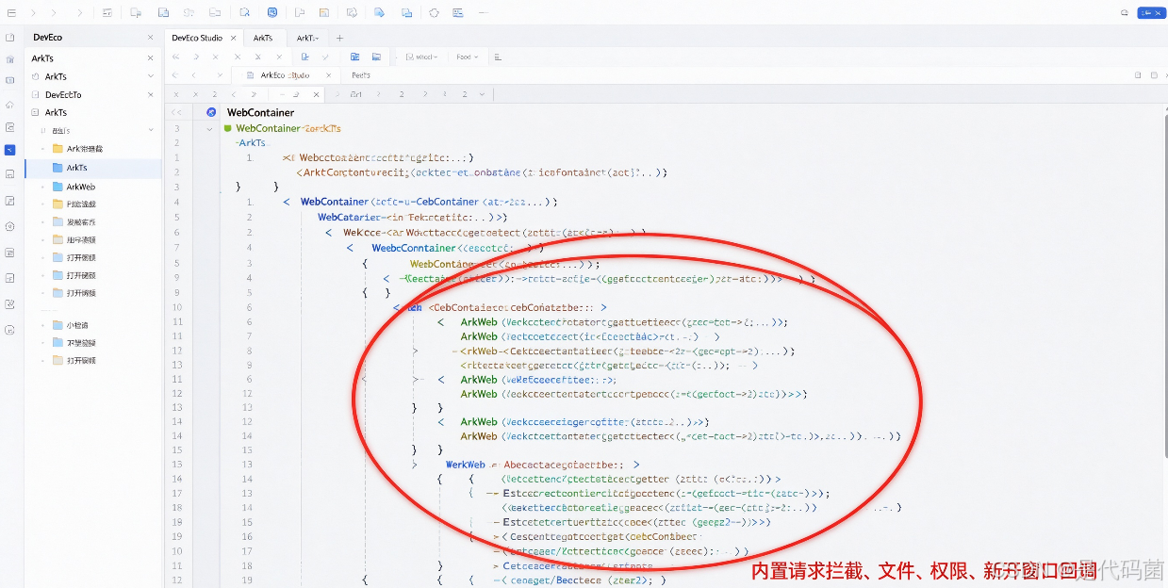Add a new editor tab with the plus button
This screenshot has height=588, width=1168.
[x=340, y=38]
